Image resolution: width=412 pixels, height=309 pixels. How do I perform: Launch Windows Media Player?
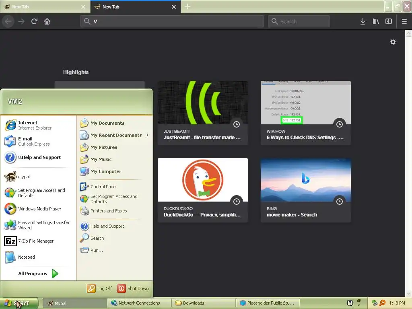point(38,209)
